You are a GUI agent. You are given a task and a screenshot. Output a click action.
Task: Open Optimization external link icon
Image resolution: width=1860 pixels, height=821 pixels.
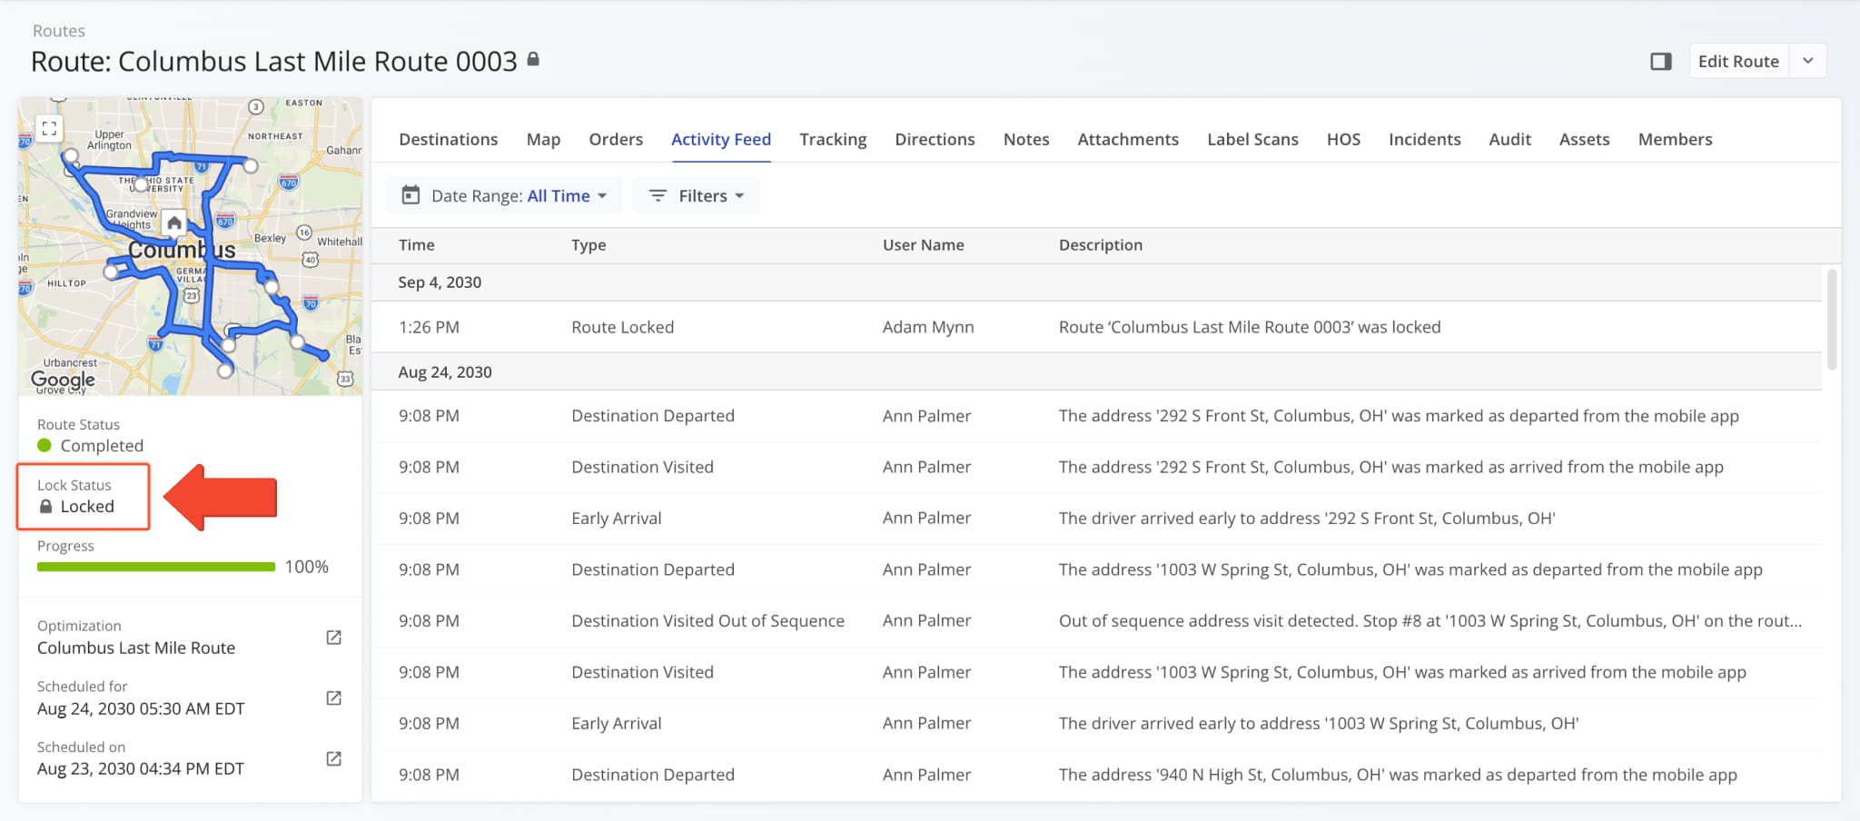334,638
